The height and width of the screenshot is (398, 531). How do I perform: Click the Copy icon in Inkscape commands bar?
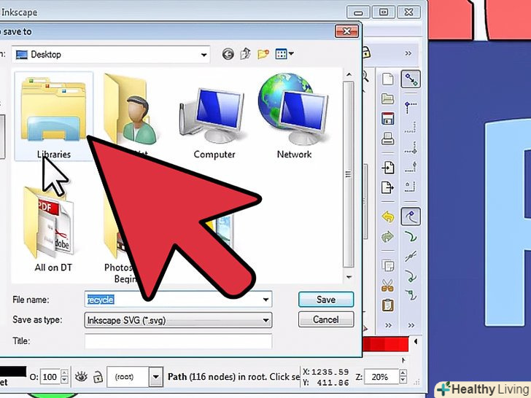pyautogui.click(x=388, y=265)
